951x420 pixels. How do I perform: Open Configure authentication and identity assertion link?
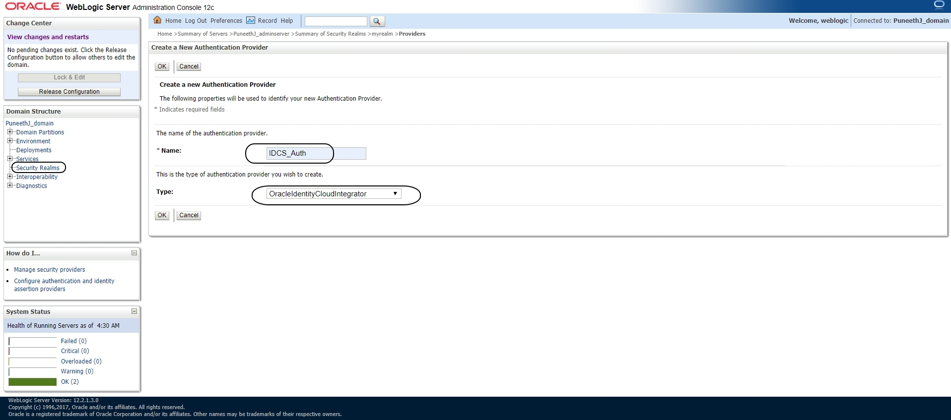(64, 285)
